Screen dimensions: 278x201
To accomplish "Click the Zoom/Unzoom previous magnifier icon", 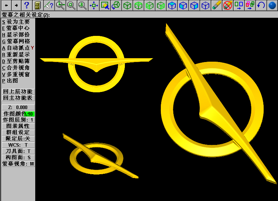I will pyautogui.click(x=60, y=5).
